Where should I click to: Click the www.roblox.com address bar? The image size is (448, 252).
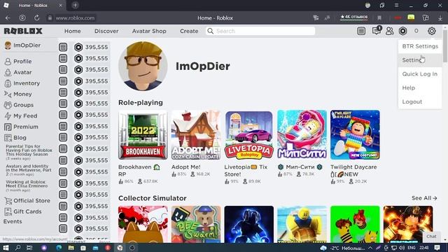point(75,17)
